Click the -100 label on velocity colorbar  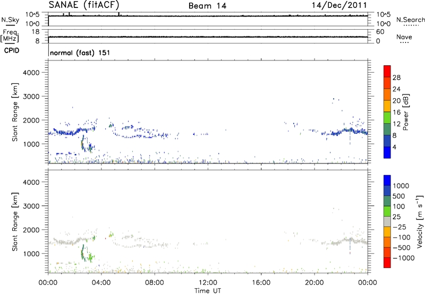pos(402,237)
